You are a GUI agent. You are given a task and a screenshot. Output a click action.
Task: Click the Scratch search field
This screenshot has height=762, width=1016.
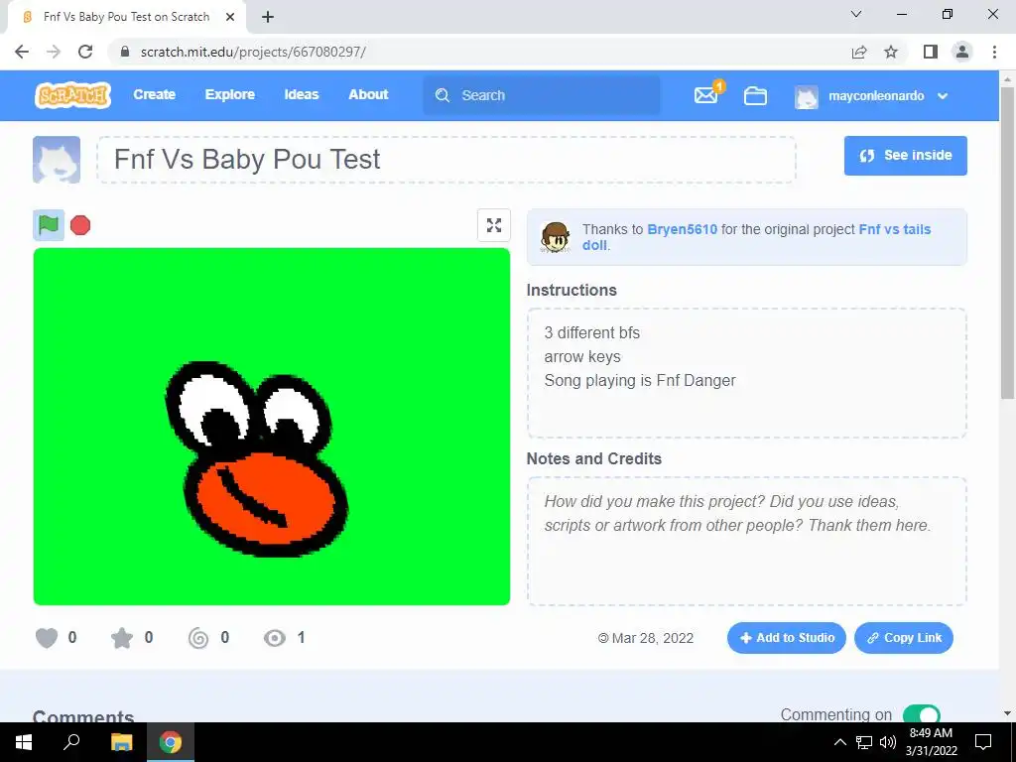(542, 95)
